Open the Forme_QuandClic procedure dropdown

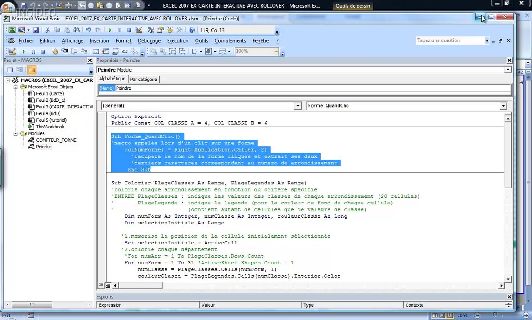[x=503, y=106]
